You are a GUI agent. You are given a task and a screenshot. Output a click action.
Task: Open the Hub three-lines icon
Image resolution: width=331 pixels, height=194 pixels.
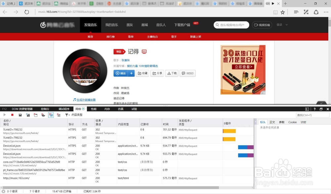[x=296, y=12]
